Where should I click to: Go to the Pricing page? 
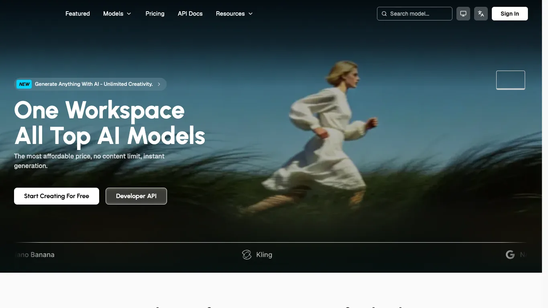coord(155,14)
